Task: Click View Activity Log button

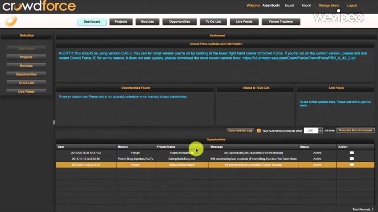Action: pos(240,131)
